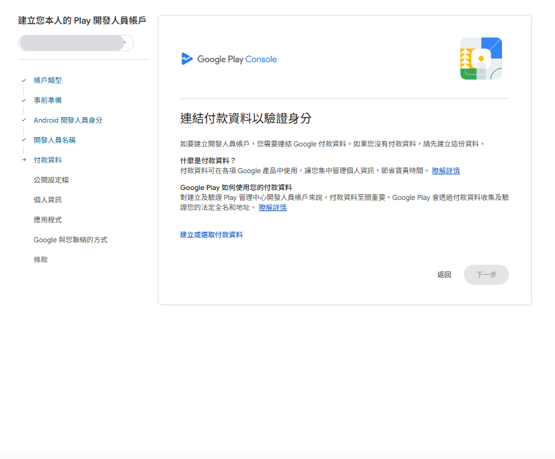Select the 付款資料 step
The height and width of the screenshot is (459, 555).
point(47,160)
